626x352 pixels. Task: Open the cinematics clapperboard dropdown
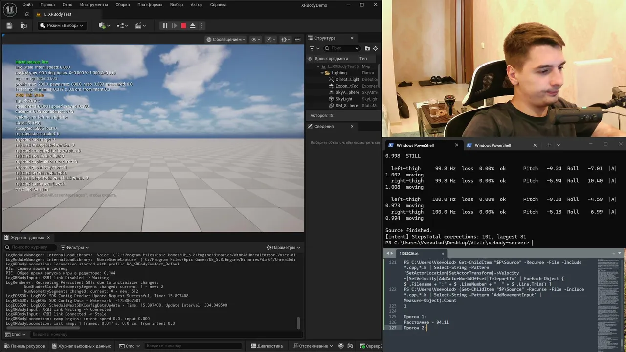pyautogui.click(x=140, y=25)
